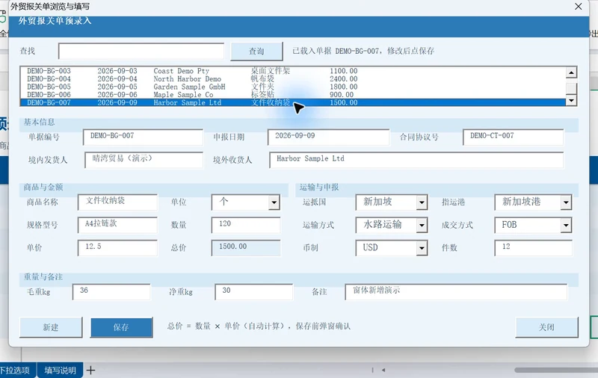
Task: Select the DEMO-BG-003 list row
Action: tap(293, 71)
